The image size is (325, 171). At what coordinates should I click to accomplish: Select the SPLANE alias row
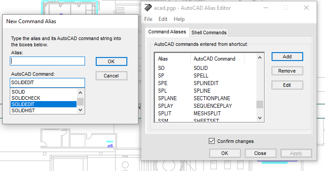click(x=206, y=98)
